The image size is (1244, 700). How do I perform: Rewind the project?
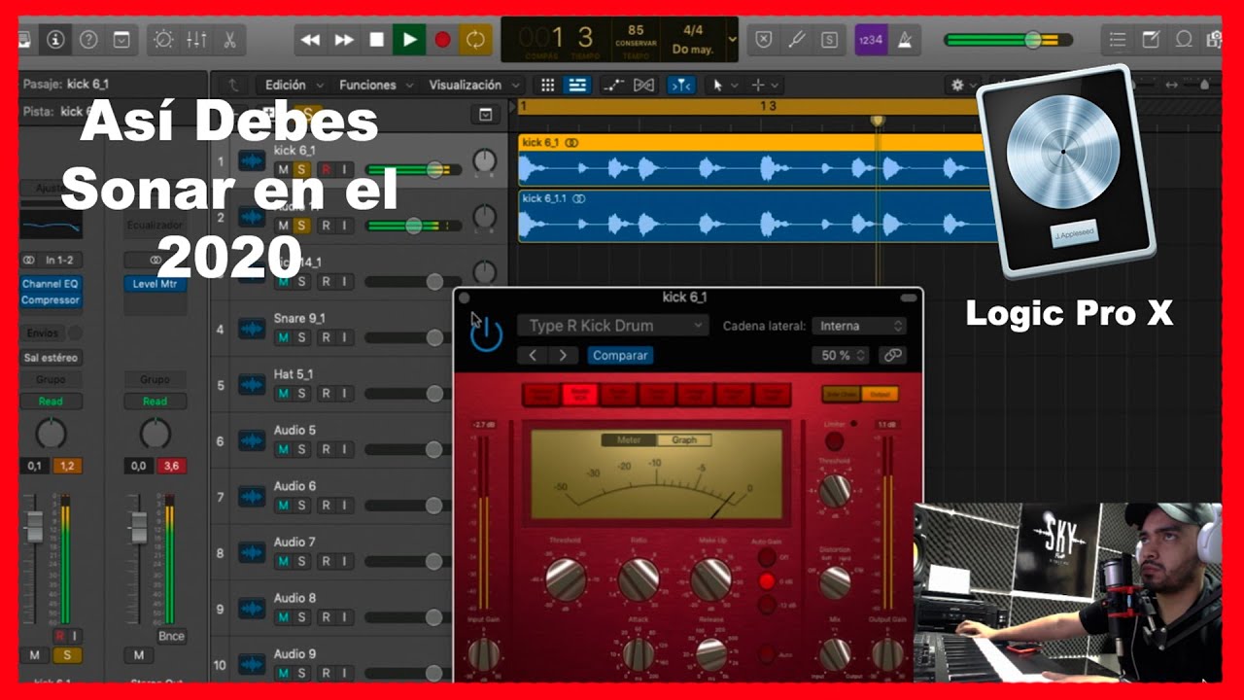coord(311,40)
